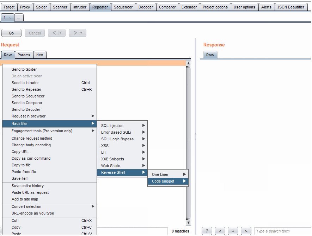Select Paste from file
Screen dimensions: 312x236
pyautogui.click(x=50, y=172)
